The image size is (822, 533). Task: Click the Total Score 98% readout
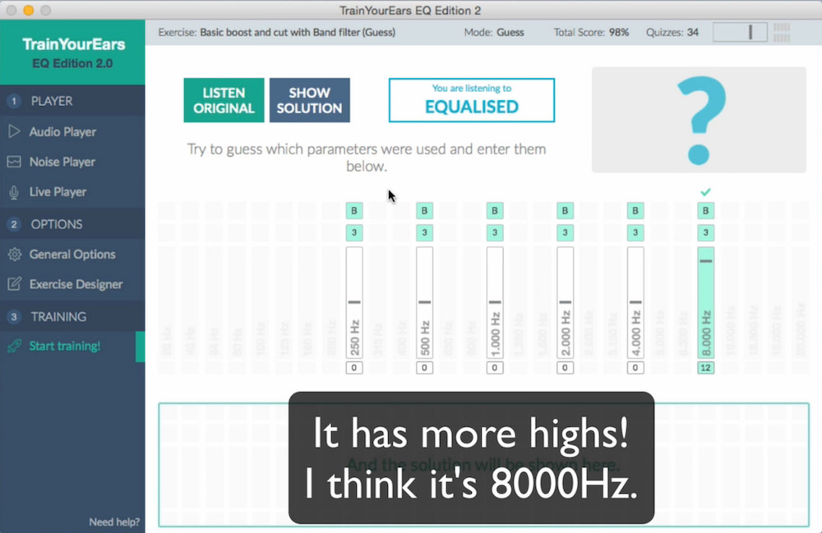[591, 32]
